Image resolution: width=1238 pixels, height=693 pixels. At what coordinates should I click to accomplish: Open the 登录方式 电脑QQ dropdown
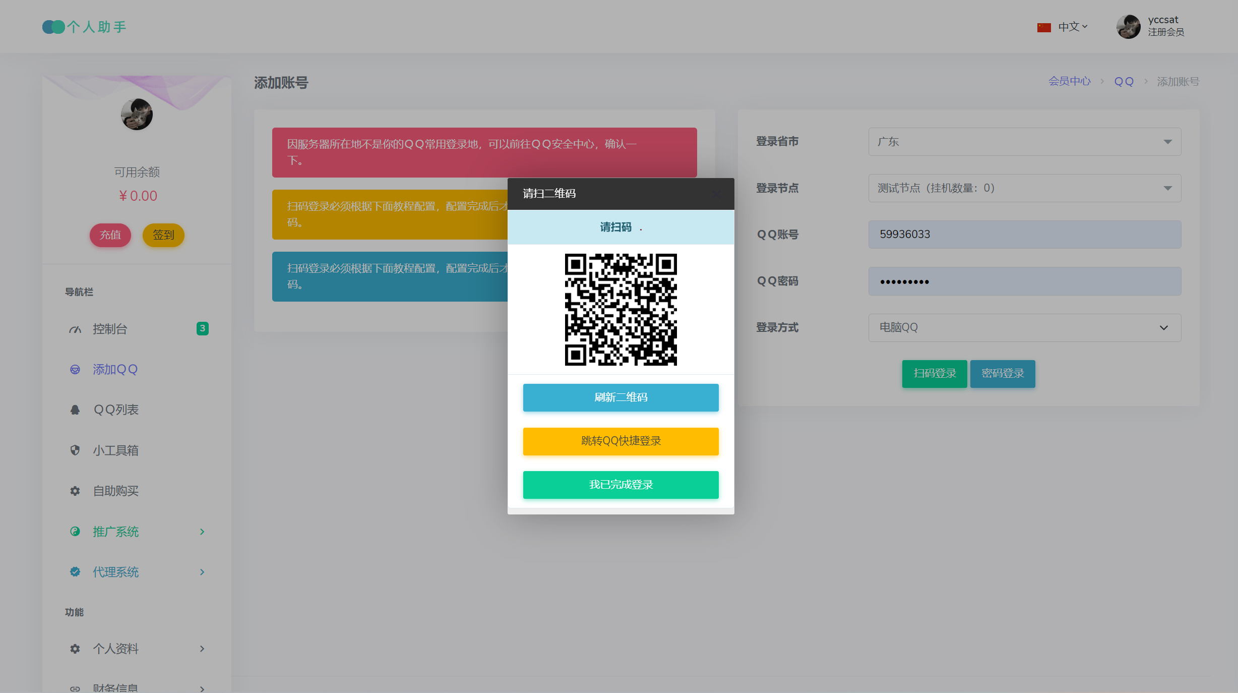1024,327
